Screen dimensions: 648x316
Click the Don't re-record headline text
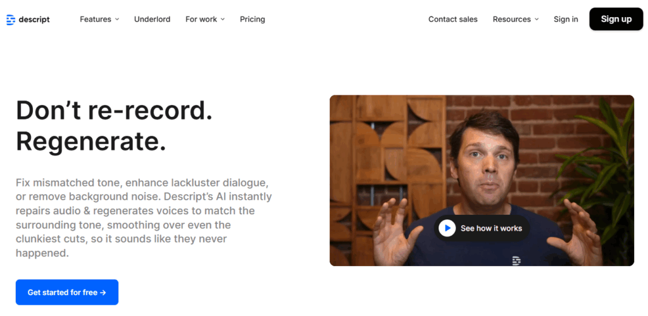pyautogui.click(x=114, y=111)
